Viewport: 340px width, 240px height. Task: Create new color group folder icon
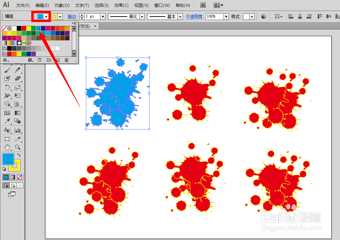(49, 60)
